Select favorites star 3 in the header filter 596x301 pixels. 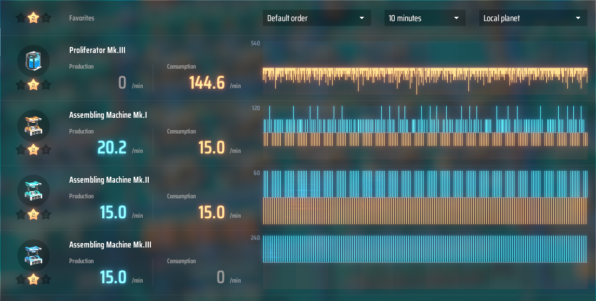click(47, 18)
